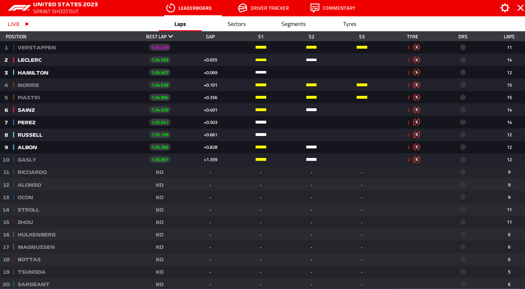This screenshot has width=525, height=289.
Task: Select driver name LECLERC
Action: (30, 60)
